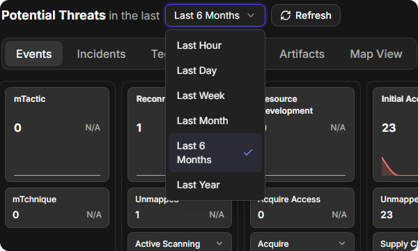The image size is (418, 251).
Task: Open the Initial Access card showing 23
Action: 395,135
